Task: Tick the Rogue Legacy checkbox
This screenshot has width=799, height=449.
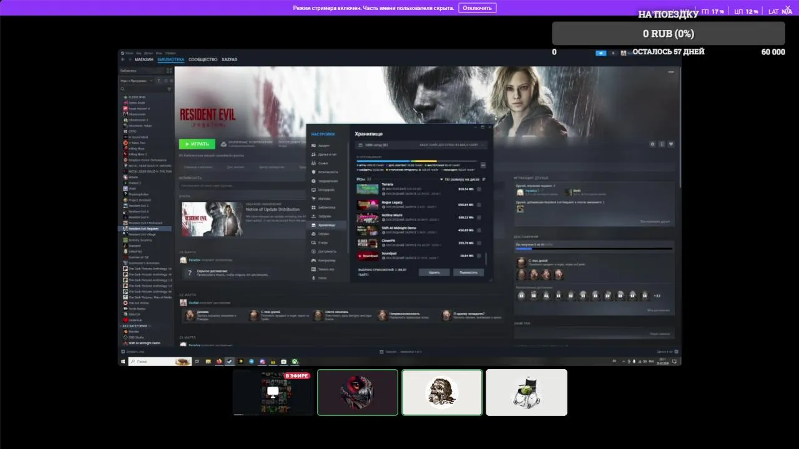Action: tap(479, 205)
